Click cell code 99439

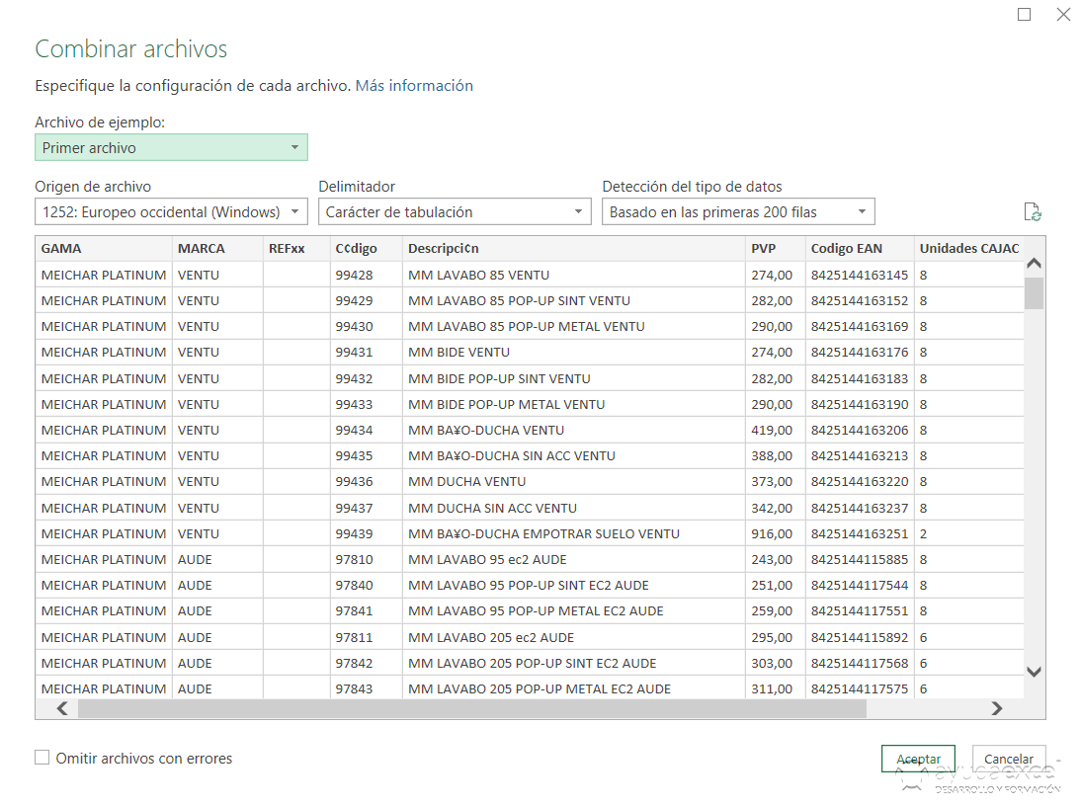(366, 533)
